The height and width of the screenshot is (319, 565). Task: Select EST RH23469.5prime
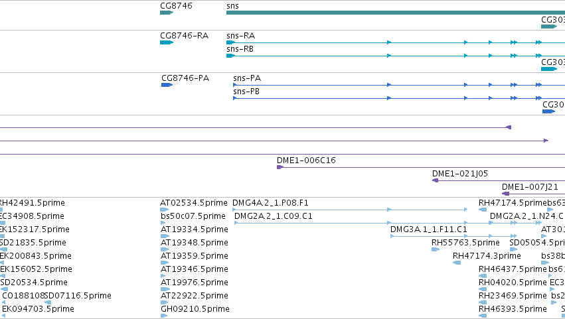point(513,296)
